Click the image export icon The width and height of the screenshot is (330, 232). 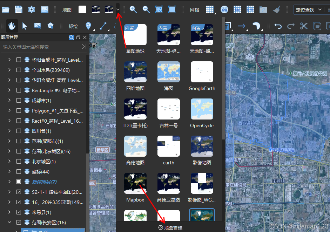[45, 10]
